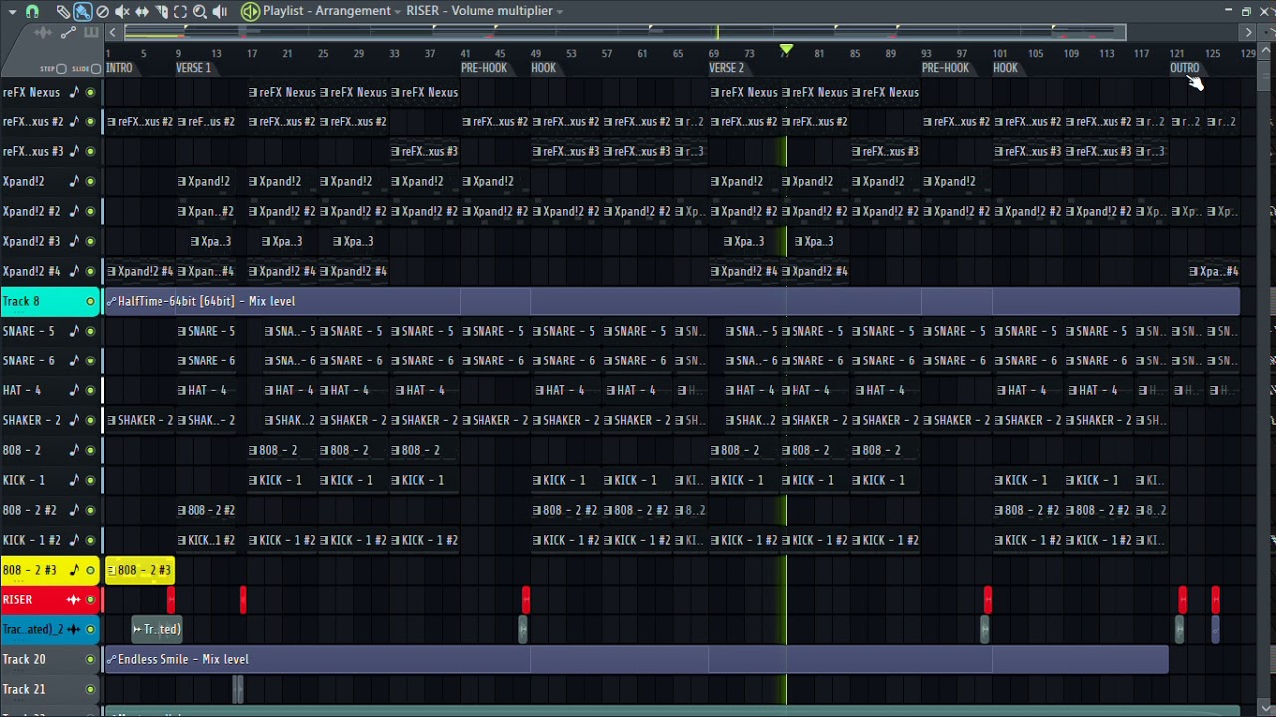This screenshot has height=717, width=1276.
Task: Mute the SNARE - 6 track
Action: (90, 360)
